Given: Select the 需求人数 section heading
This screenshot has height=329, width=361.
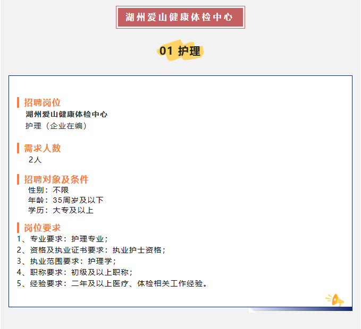Looking at the screenshot, I should pos(42,148).
